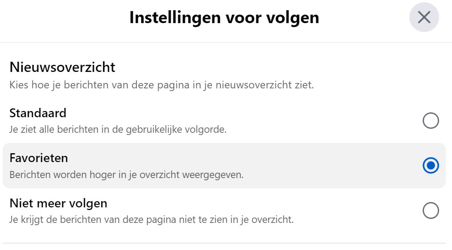Click the Standaard option label
The width and height of the screenshot is (452, 250).
[x=38, y=113]
